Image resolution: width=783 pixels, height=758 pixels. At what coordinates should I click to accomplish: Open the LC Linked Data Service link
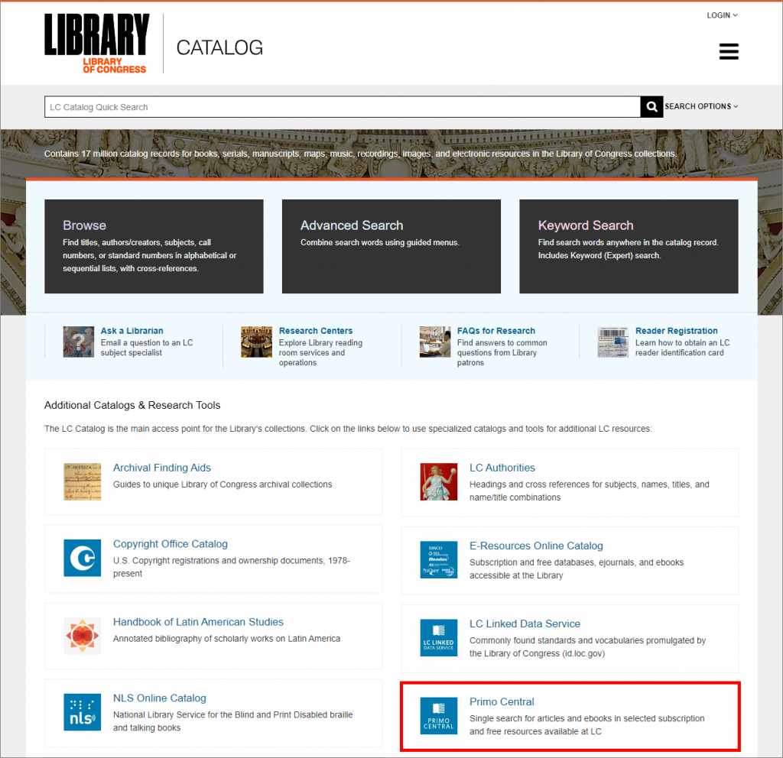coord(525,624)
